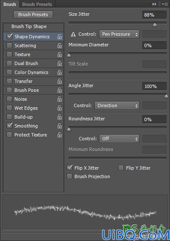The width and height of the screenshot is (170, 241).
Task: Uncheck Flip X Jitter
Action: (x=70, y=168)
